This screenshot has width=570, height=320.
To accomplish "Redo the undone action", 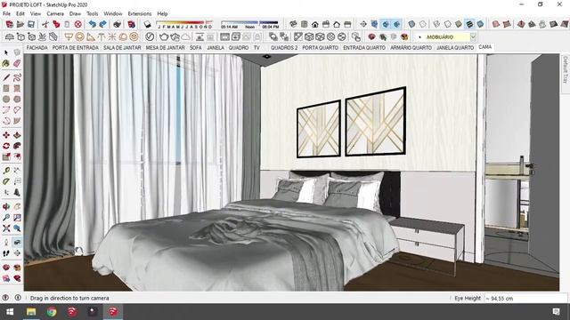I will [103, 24].
